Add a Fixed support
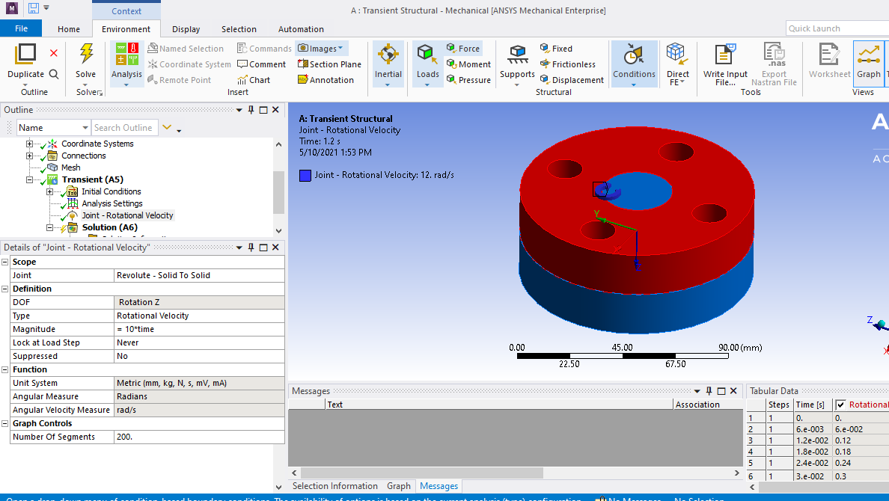889x501 pixels. [556, 49]
